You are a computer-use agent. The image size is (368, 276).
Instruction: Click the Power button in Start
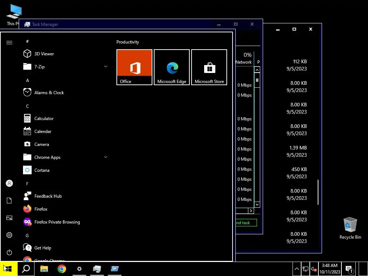[x=9, y=252]
